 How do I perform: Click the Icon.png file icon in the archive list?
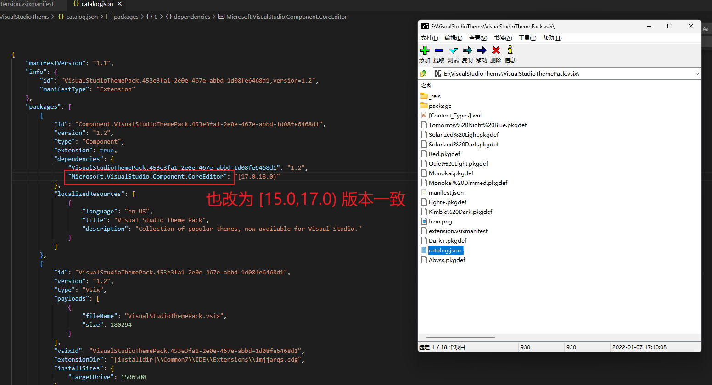click(x=424, y=221)
